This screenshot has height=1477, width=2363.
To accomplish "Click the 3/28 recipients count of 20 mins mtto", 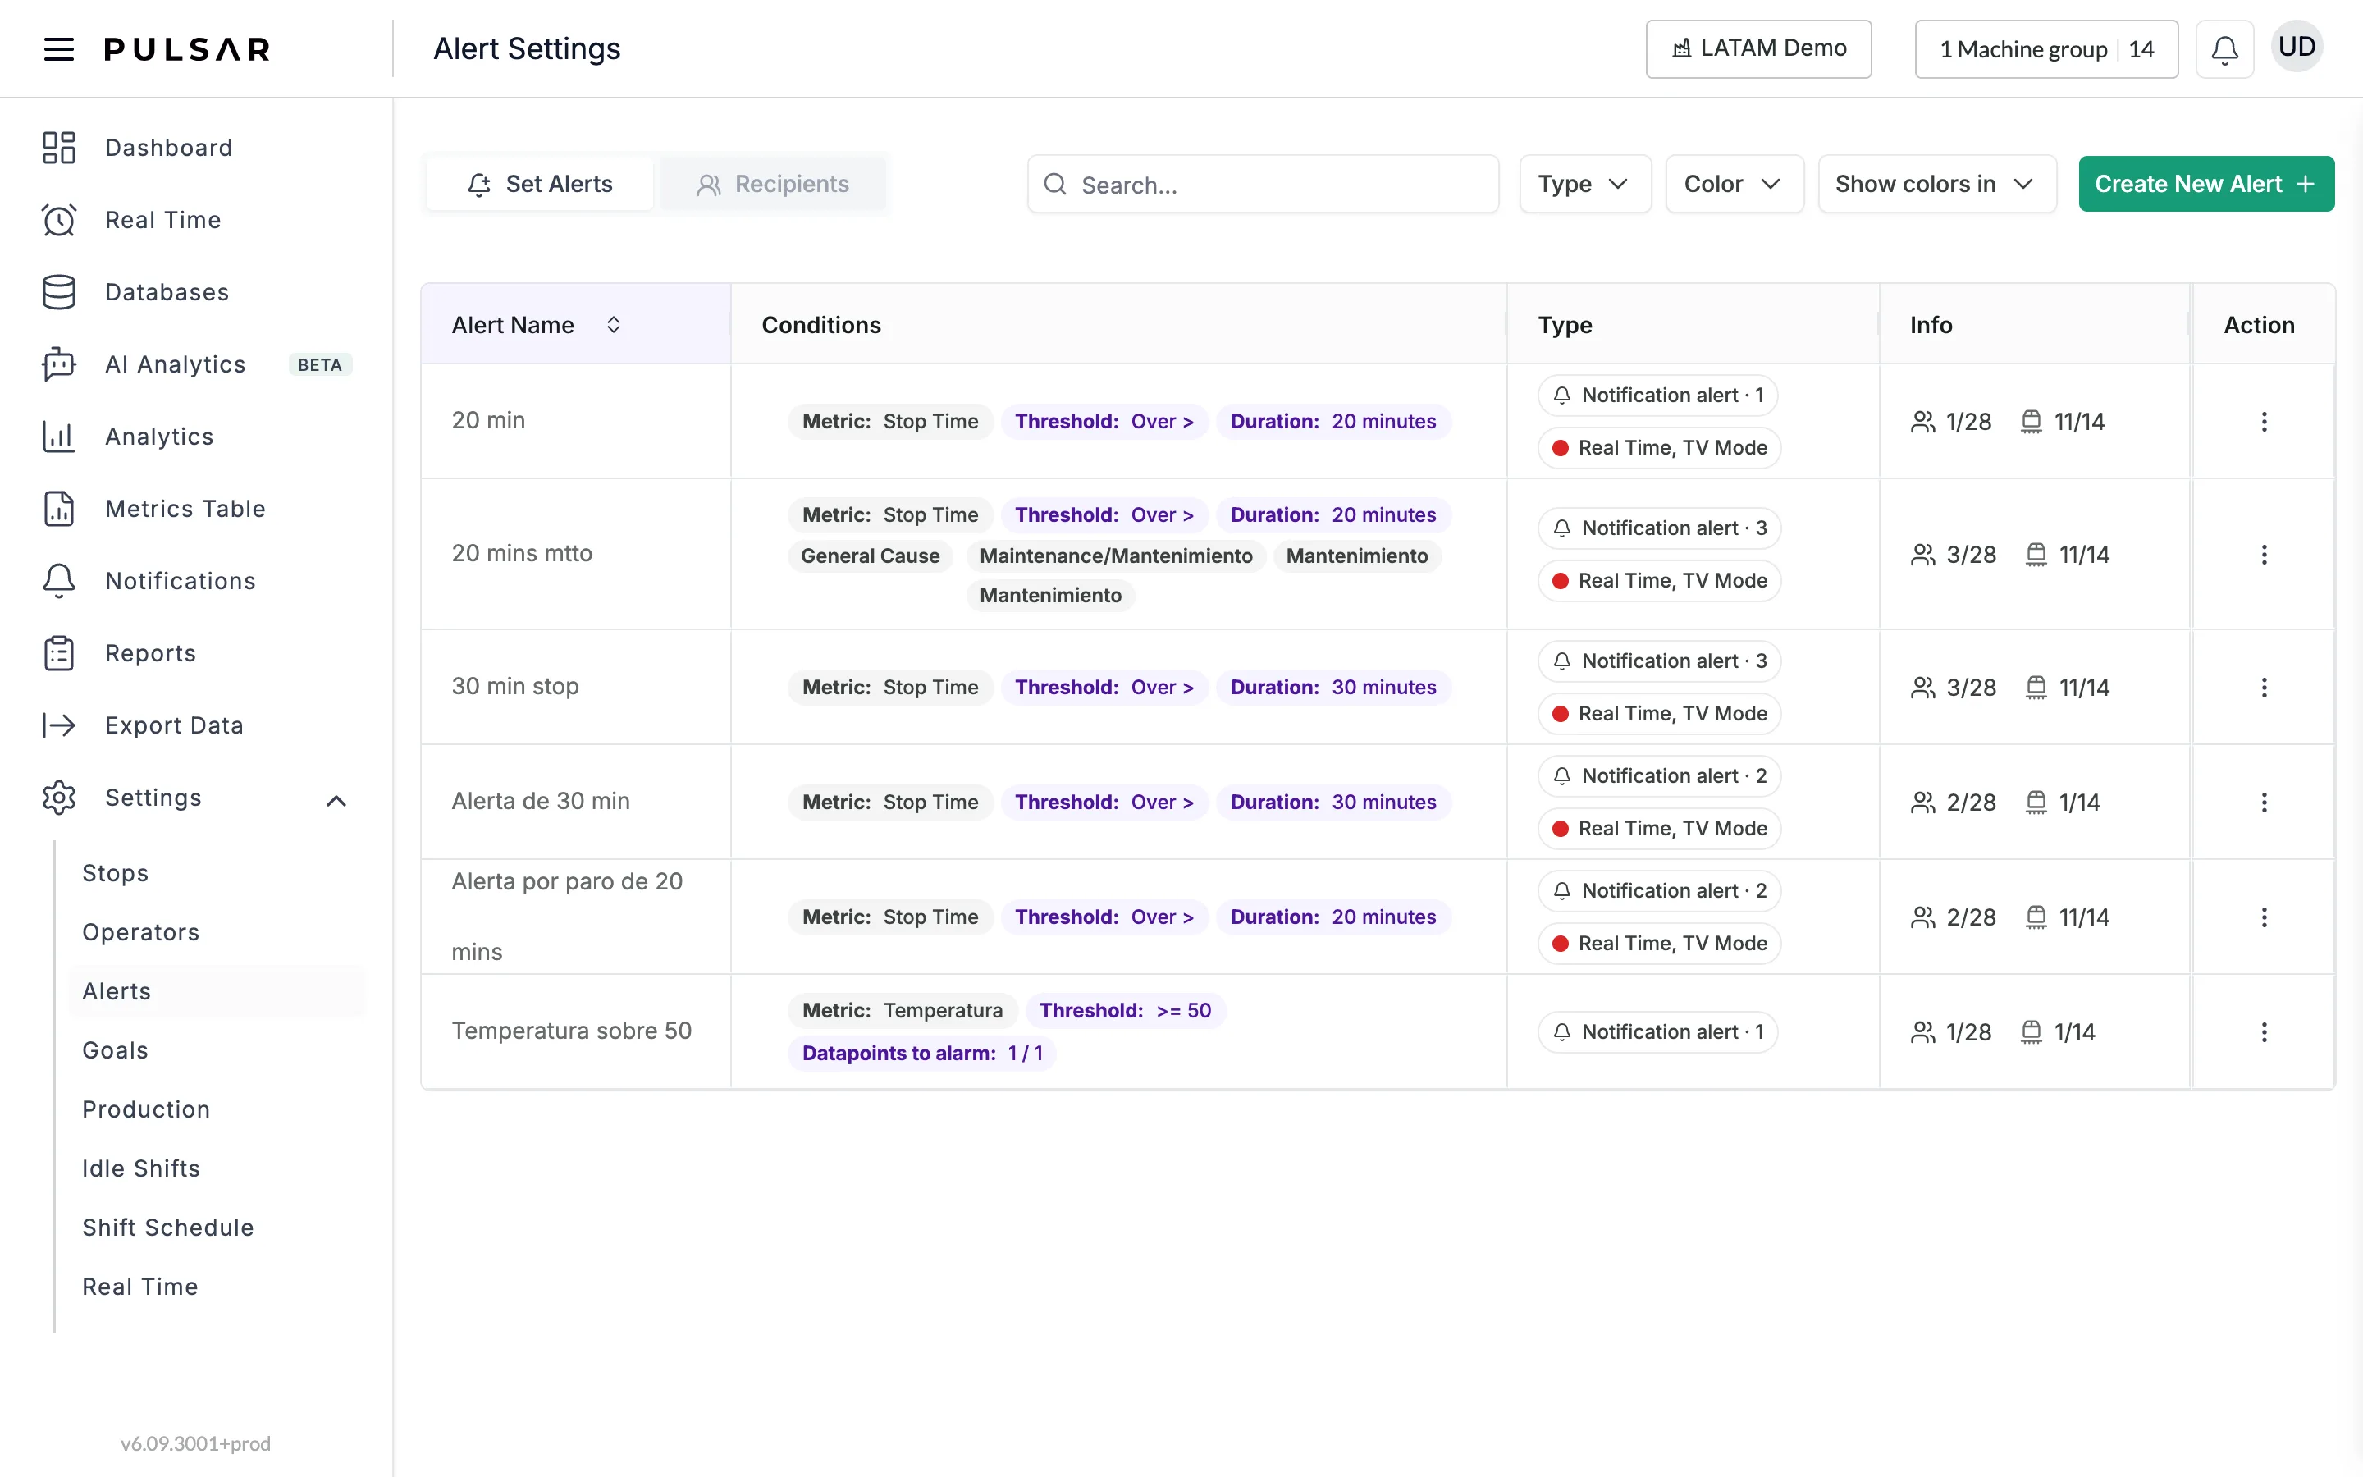I will pos(1953,555).
